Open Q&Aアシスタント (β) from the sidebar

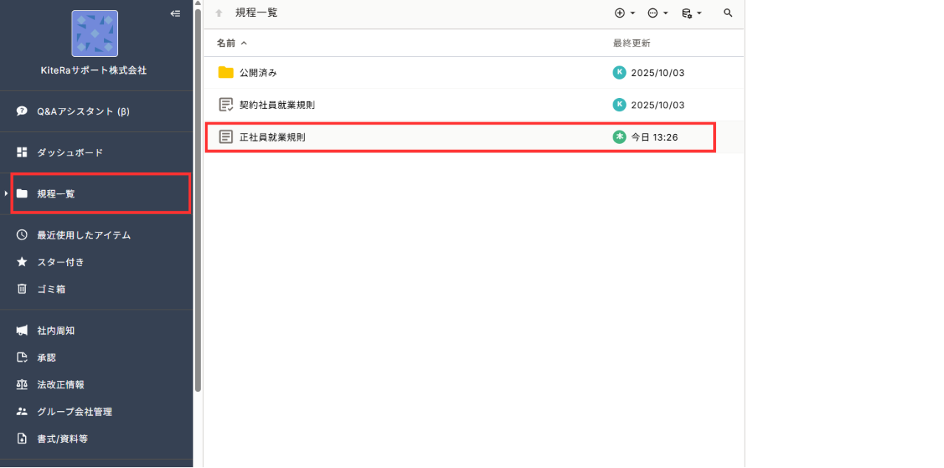83,111
